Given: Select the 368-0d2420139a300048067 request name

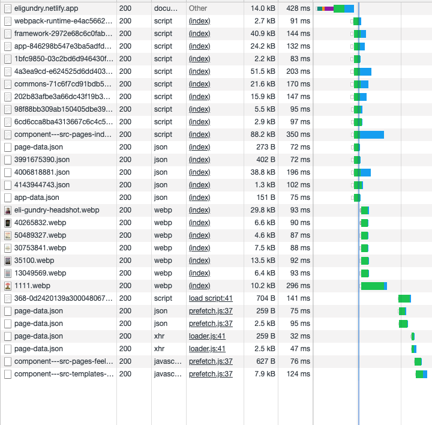Looking at the screenshot, I should [64, 298].
